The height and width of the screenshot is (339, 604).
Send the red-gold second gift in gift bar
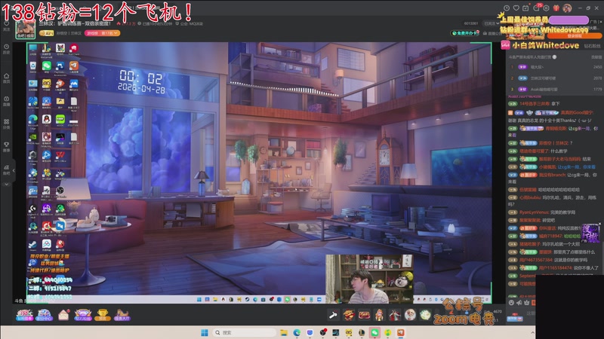pos(349,315)
